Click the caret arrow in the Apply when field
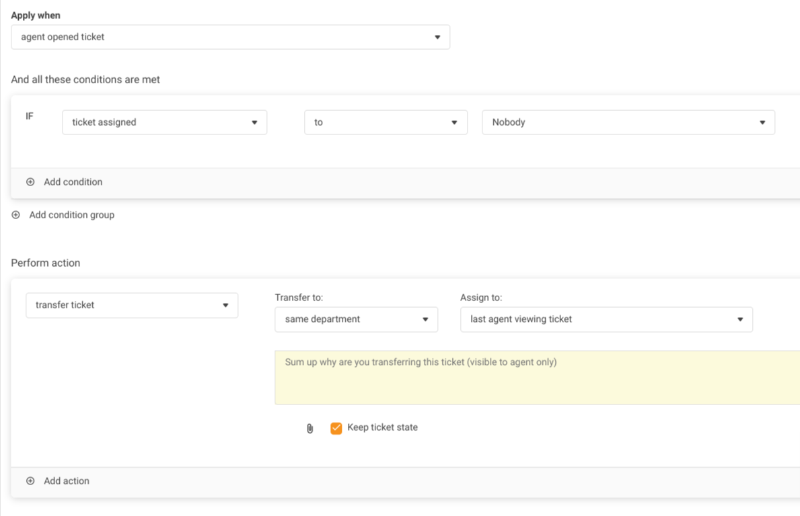Image resolution: width=800 pixels, height=516 pixels. (437, 37)
